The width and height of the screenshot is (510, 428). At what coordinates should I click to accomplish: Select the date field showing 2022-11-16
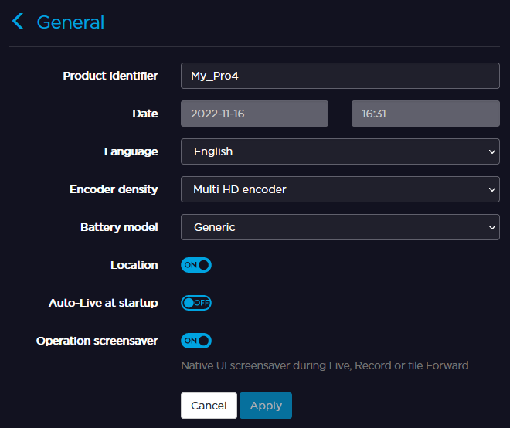pos(254,114)
